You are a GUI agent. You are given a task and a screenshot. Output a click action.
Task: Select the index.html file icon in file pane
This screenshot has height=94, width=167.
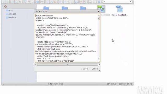pyautogui.click(x=101, y=9)
